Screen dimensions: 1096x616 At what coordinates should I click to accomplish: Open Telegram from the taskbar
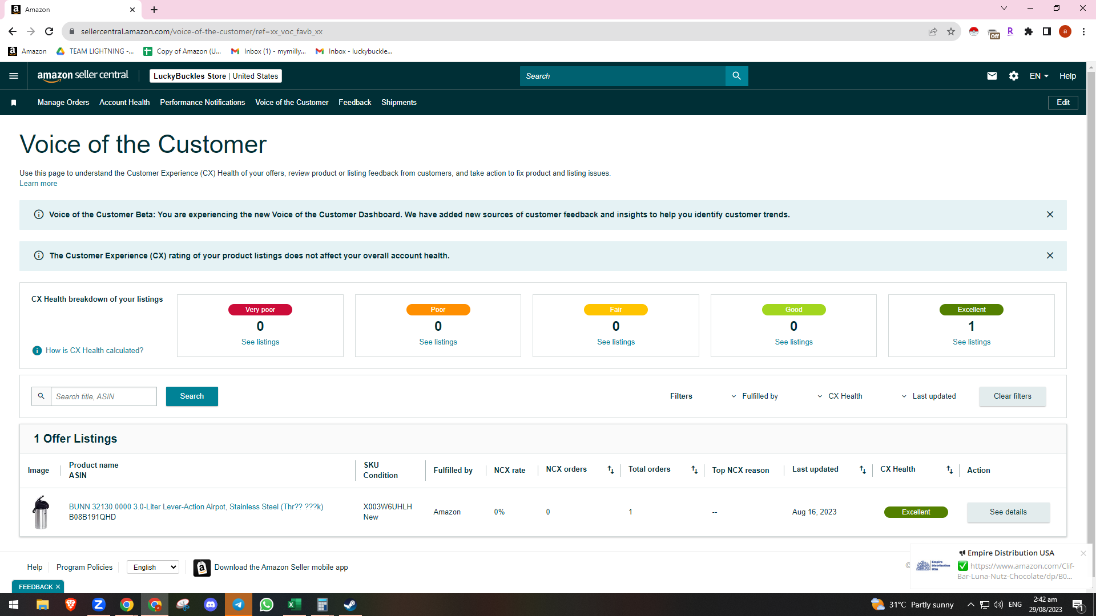pos(239,605)
